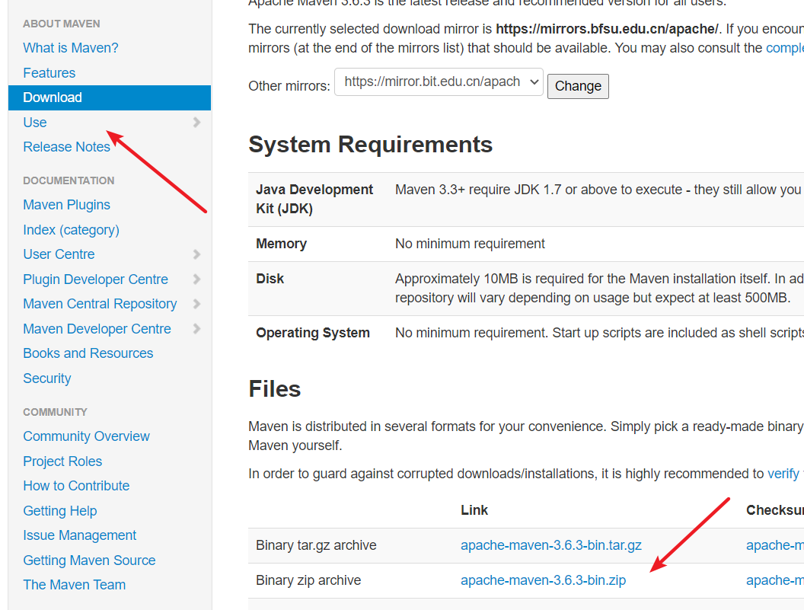Click the ABOUT MAVEN section header
Screen dimensions: 804x610
coord(62,24)
